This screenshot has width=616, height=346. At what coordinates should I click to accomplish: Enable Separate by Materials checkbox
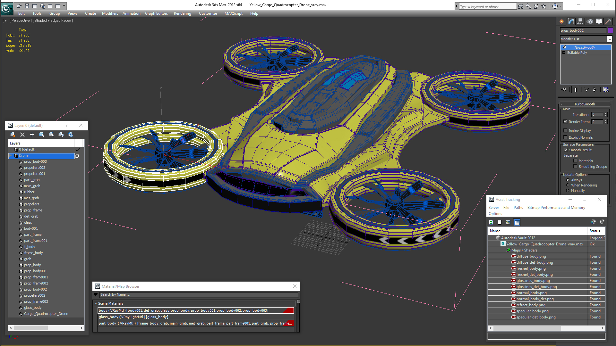point(576,161)
